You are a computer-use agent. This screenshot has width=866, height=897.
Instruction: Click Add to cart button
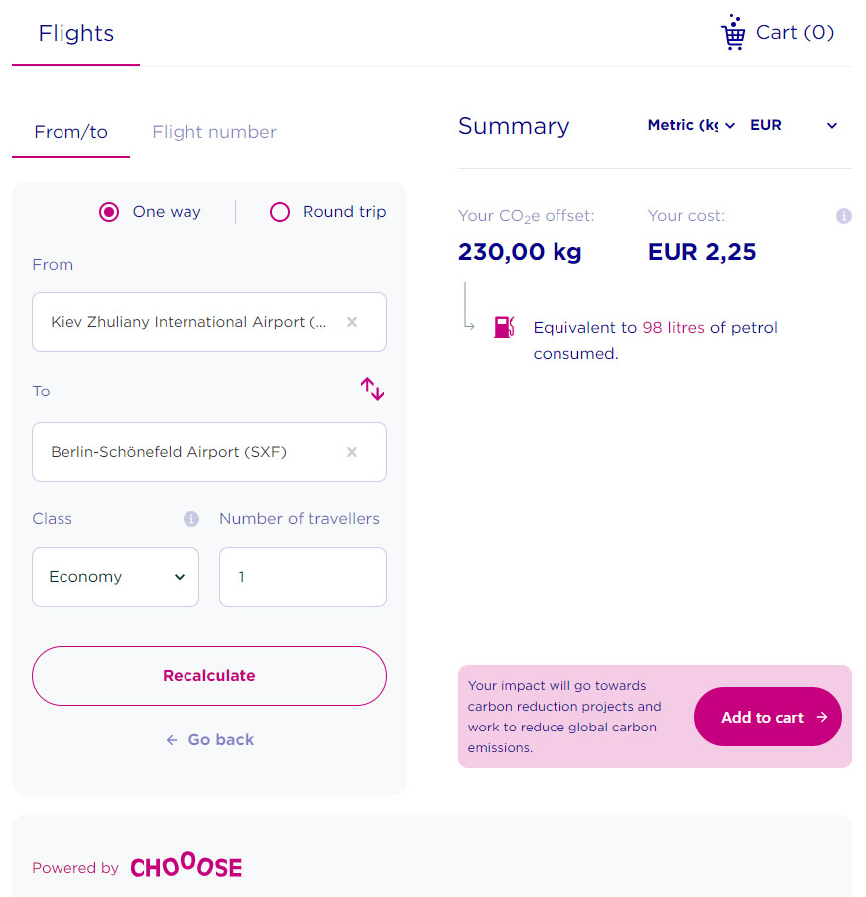[768, 717]
